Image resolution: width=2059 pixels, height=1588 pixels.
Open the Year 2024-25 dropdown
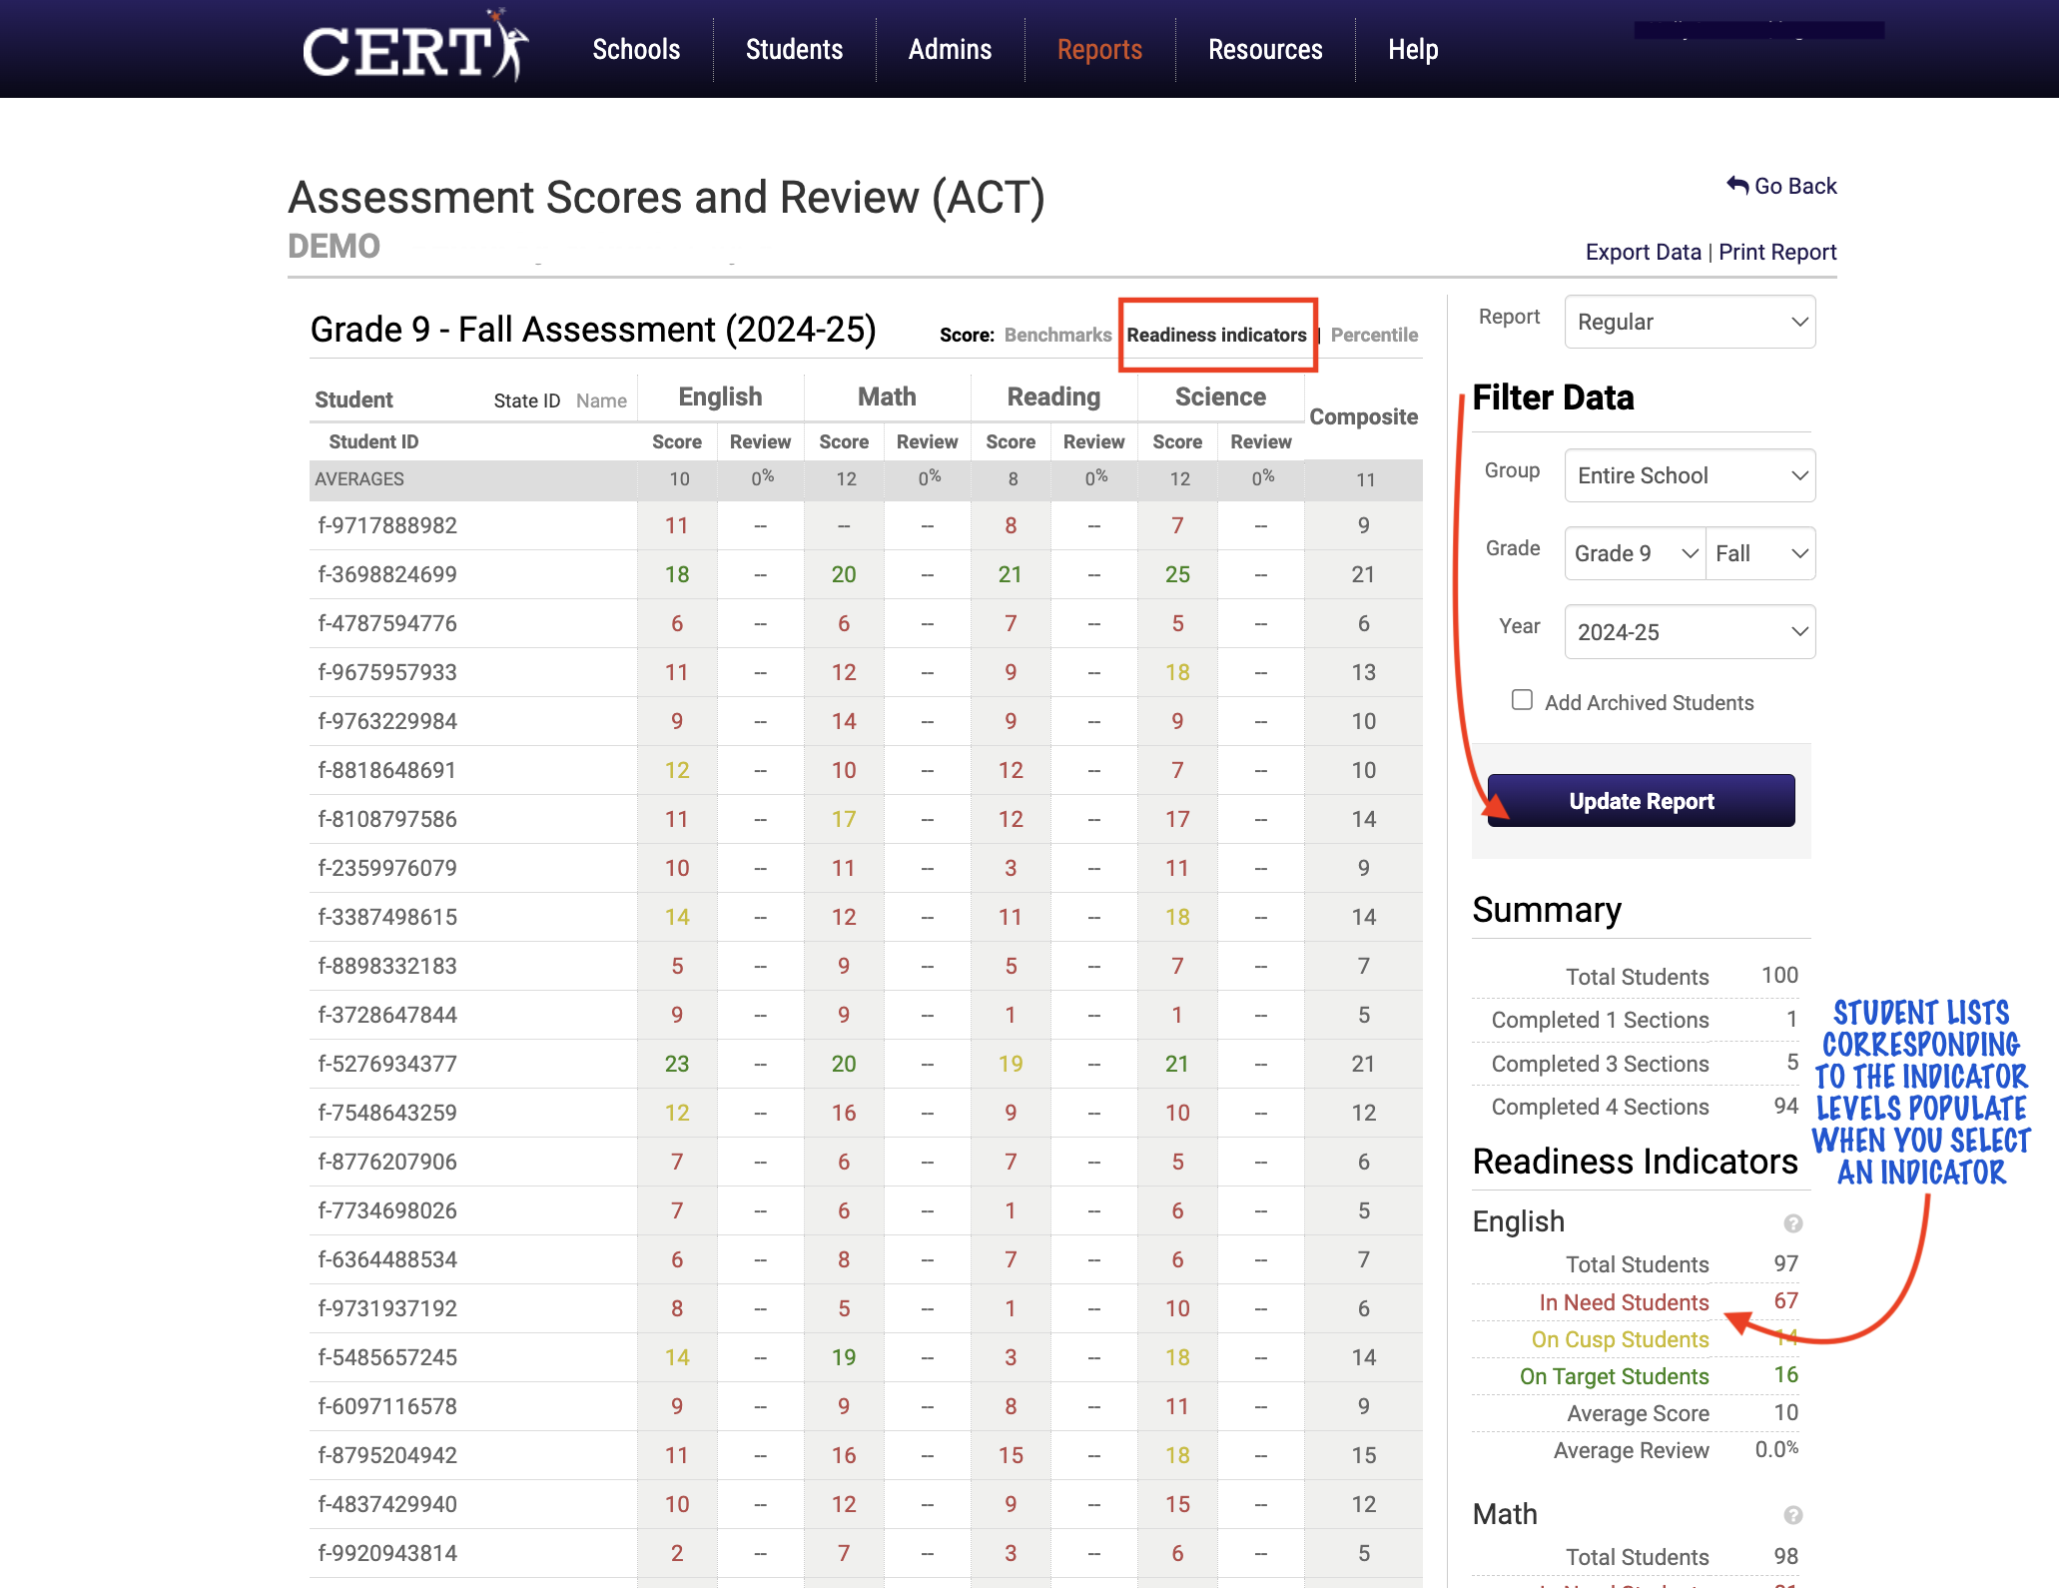(1689, 631)
